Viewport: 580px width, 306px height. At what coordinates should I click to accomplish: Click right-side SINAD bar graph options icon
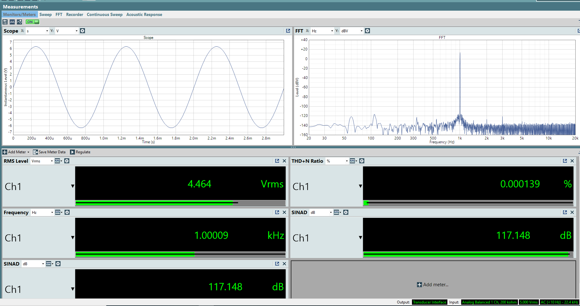(x=337, y=212)
